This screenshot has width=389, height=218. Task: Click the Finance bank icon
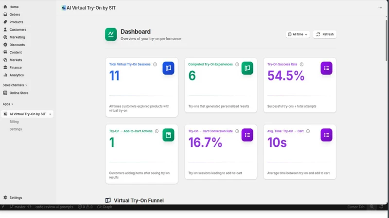pyautogui.click(x=5, y=67)
